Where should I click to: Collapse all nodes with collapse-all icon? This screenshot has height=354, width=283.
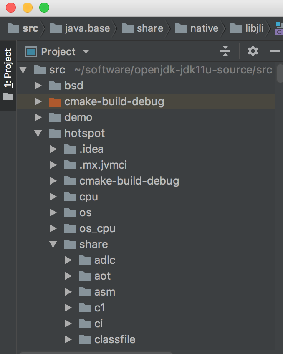click(x=225, y=51)
